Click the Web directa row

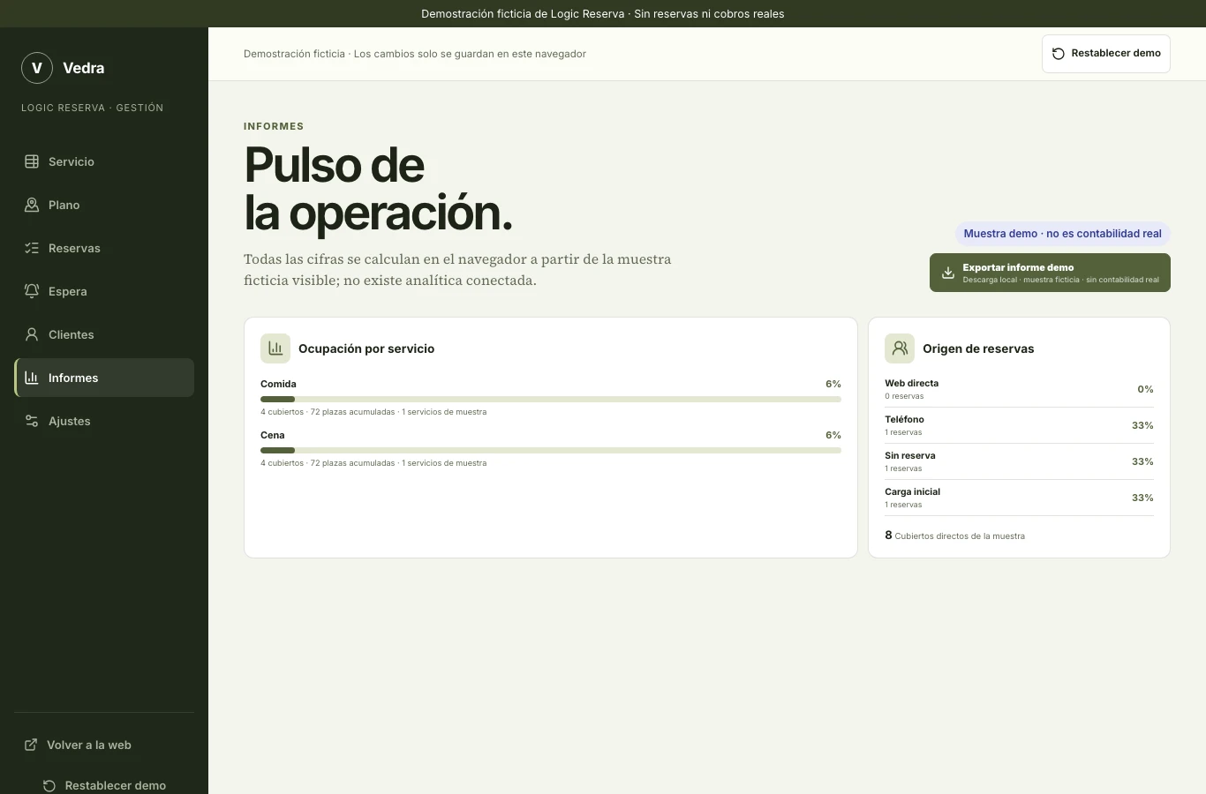click(x=1019, y=389)
